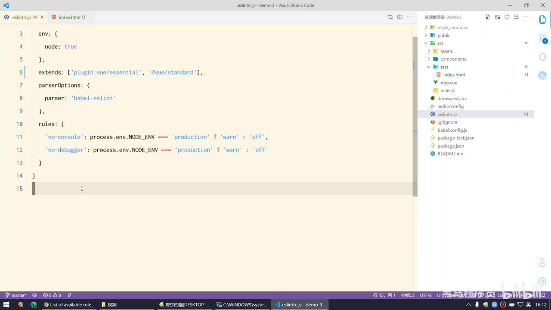Open the 房东的猫 taskbar window
This screenshot has width=551, height=310.
[x=184, y=304]
